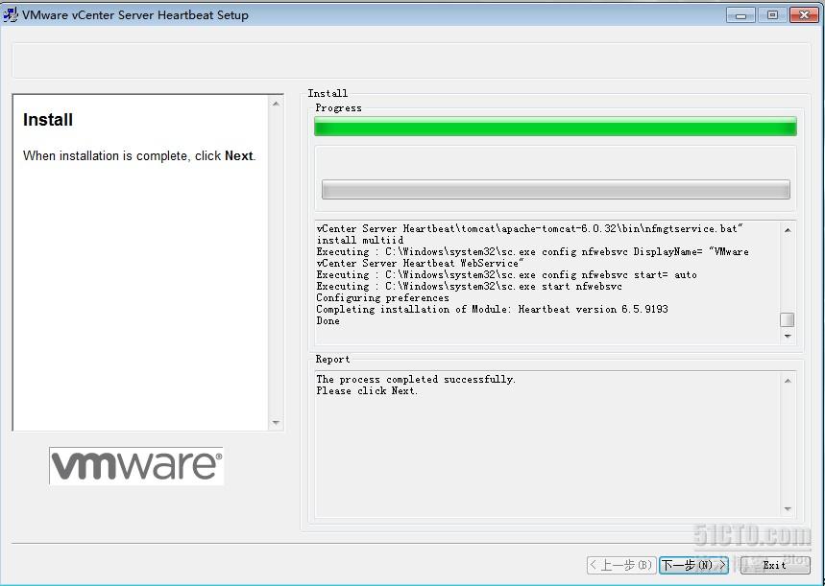Click the VMware logo image
The height and width of the screenshot is (586, 825).
tap(136, 466)
